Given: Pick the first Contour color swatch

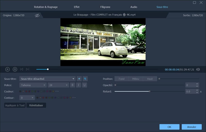Looking at the screenshot, I should [37, 98].
